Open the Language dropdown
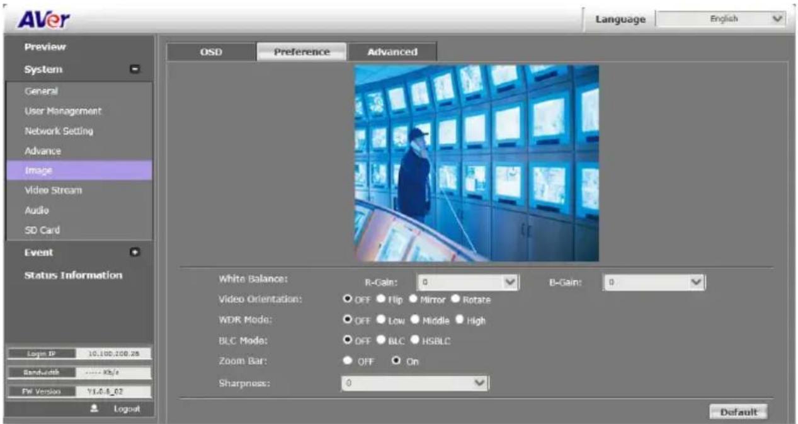 click(721, 19)
